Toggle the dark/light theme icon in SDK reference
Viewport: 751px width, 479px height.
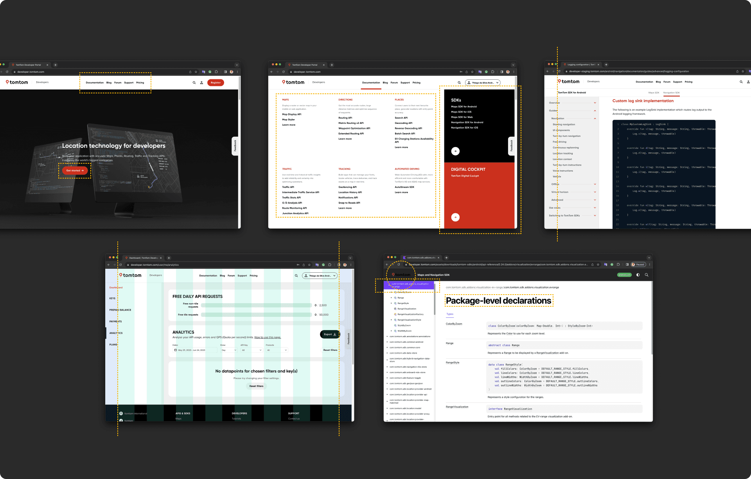[638, 275]
